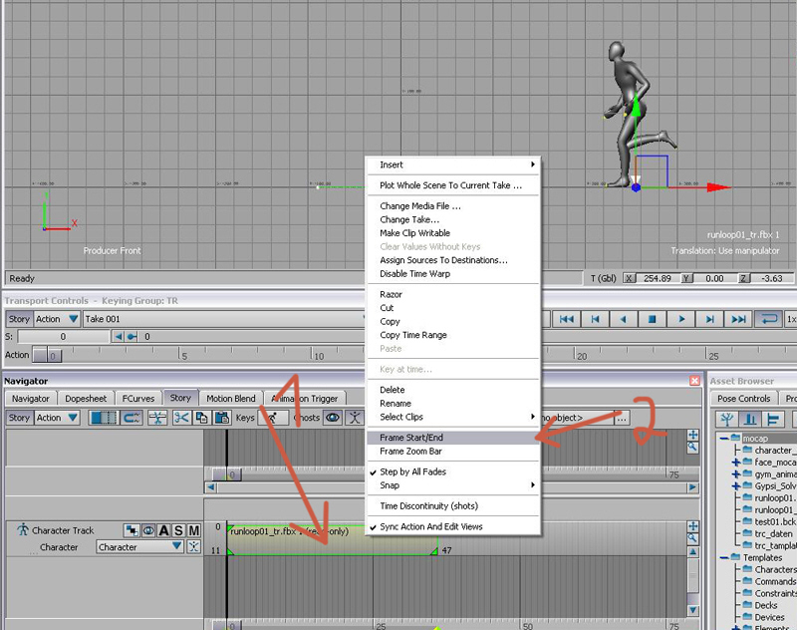Click the ellipsis browse button beside object field

tap(623, 418)
